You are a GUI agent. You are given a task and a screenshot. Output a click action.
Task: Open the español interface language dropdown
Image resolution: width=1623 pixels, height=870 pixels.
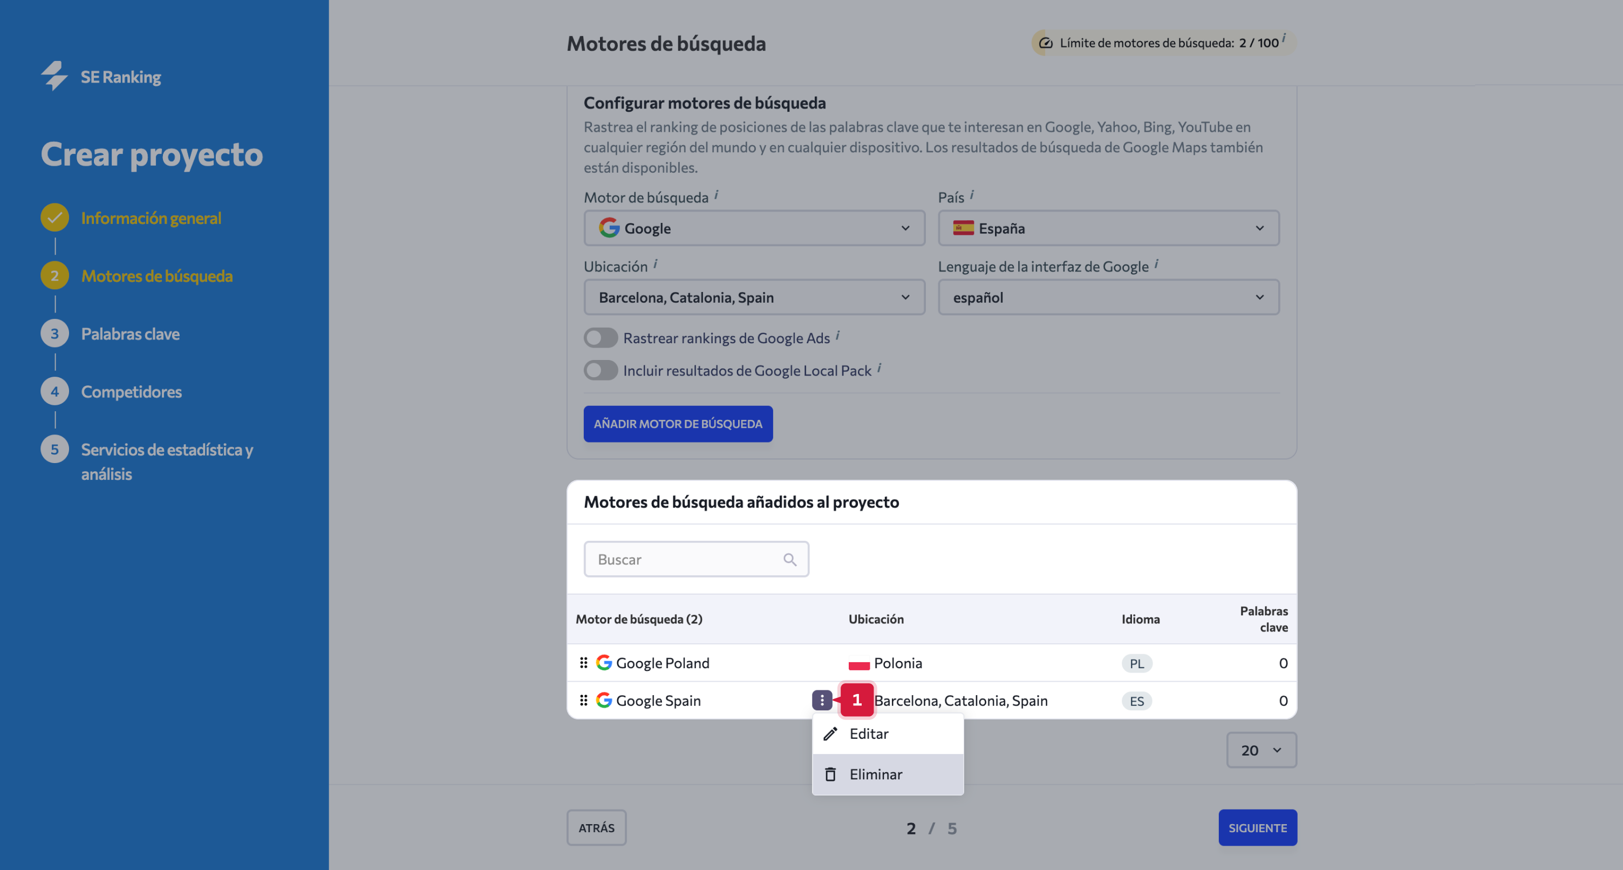[1108, 297]
